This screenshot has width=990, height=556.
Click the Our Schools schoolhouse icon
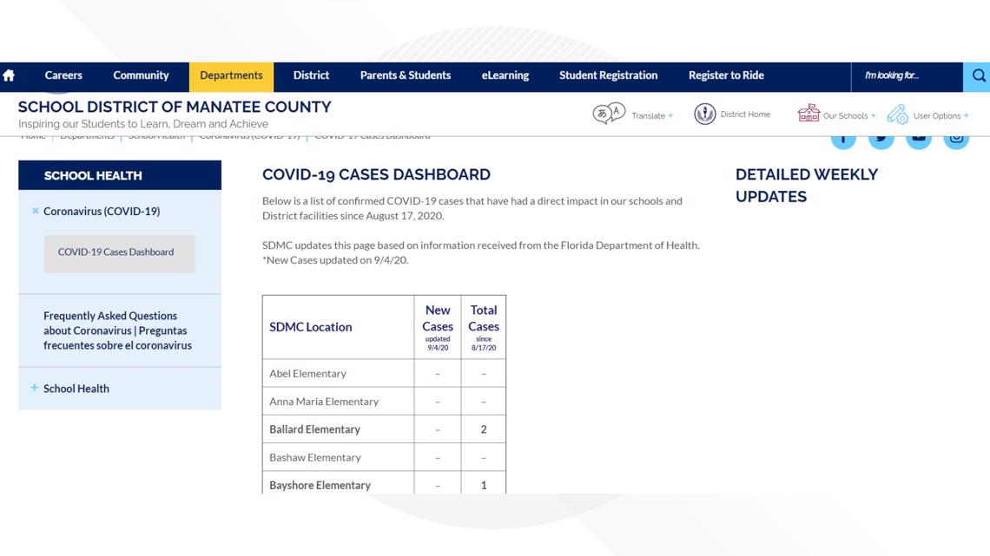point(808,114)
